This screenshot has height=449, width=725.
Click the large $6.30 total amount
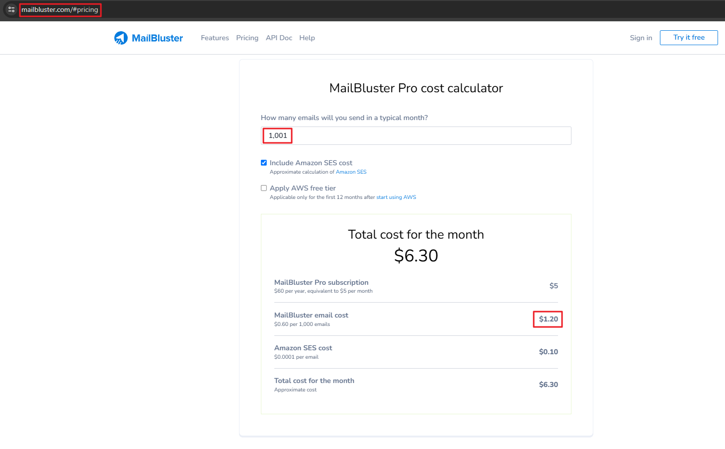(x=416, y=256)
